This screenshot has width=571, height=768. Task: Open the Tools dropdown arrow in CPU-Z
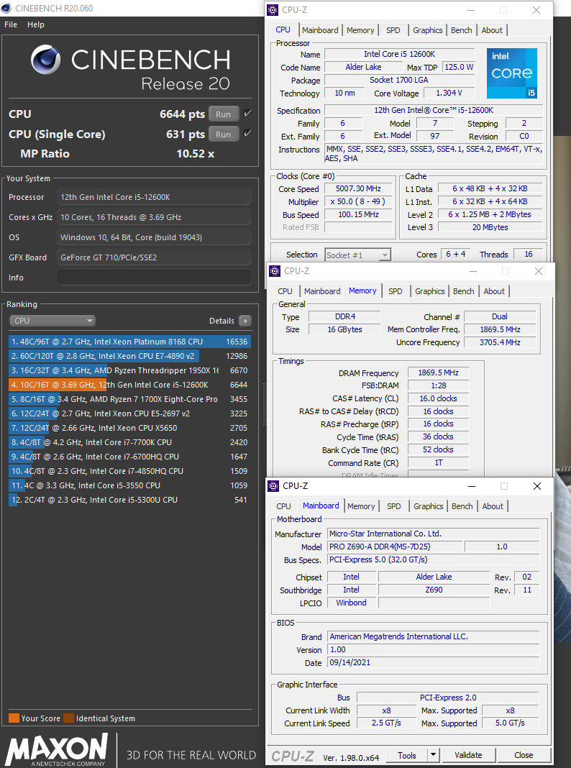tap(433, 755)
